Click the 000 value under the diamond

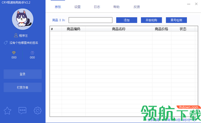pos(14,58)
